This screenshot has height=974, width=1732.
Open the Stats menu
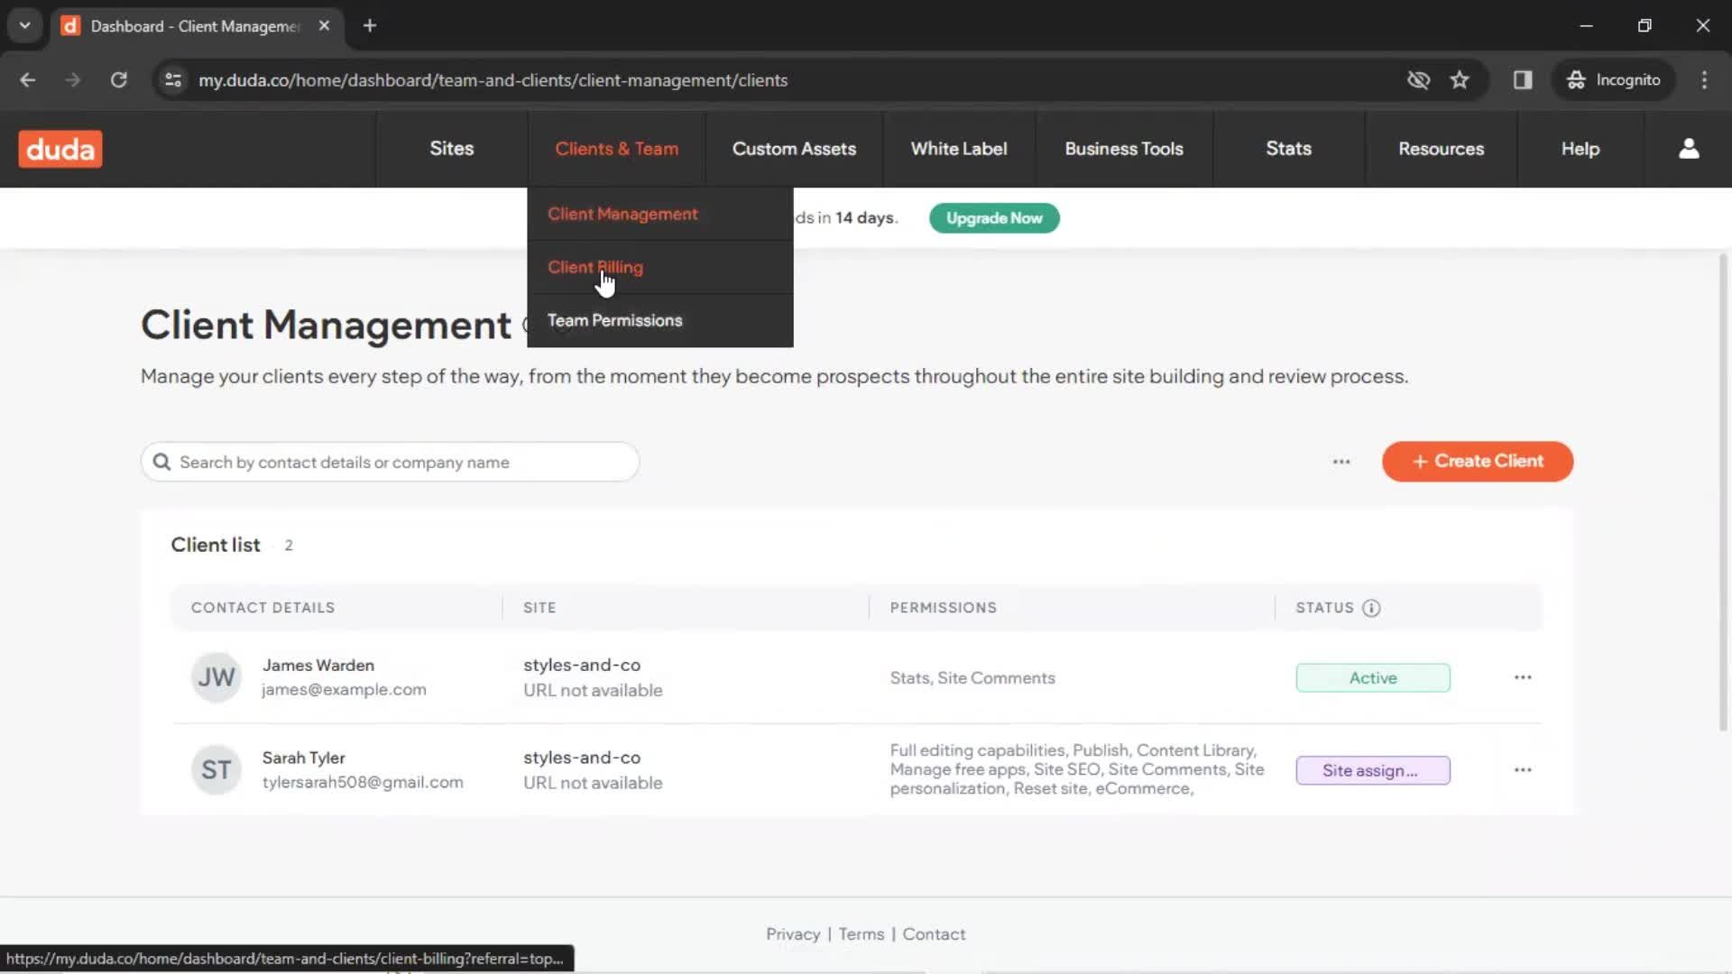pyautogui.click(x=1288, y=149)
